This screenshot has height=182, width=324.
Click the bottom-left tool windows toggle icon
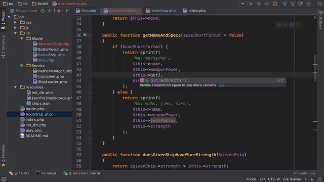pyautogui.click(x=4, y=179)
